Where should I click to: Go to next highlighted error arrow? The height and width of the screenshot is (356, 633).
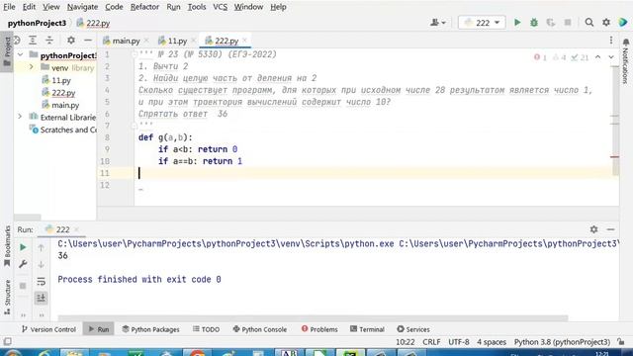[611, 57]
